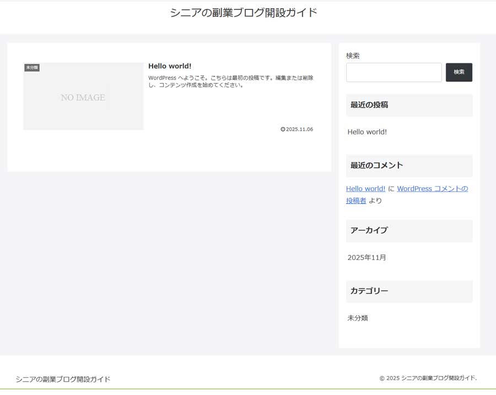
Task: Click the Hello world! link in recent comments
Action: (365, 188)
